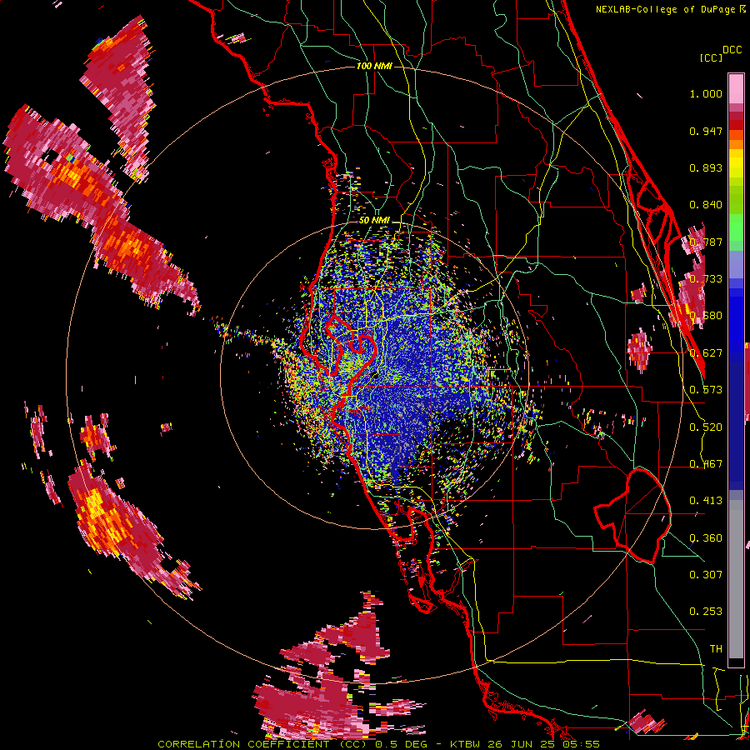Screen dimensions: 750x750
Task: Pick the yellow color bar segment
Action: tap(736, 164)
